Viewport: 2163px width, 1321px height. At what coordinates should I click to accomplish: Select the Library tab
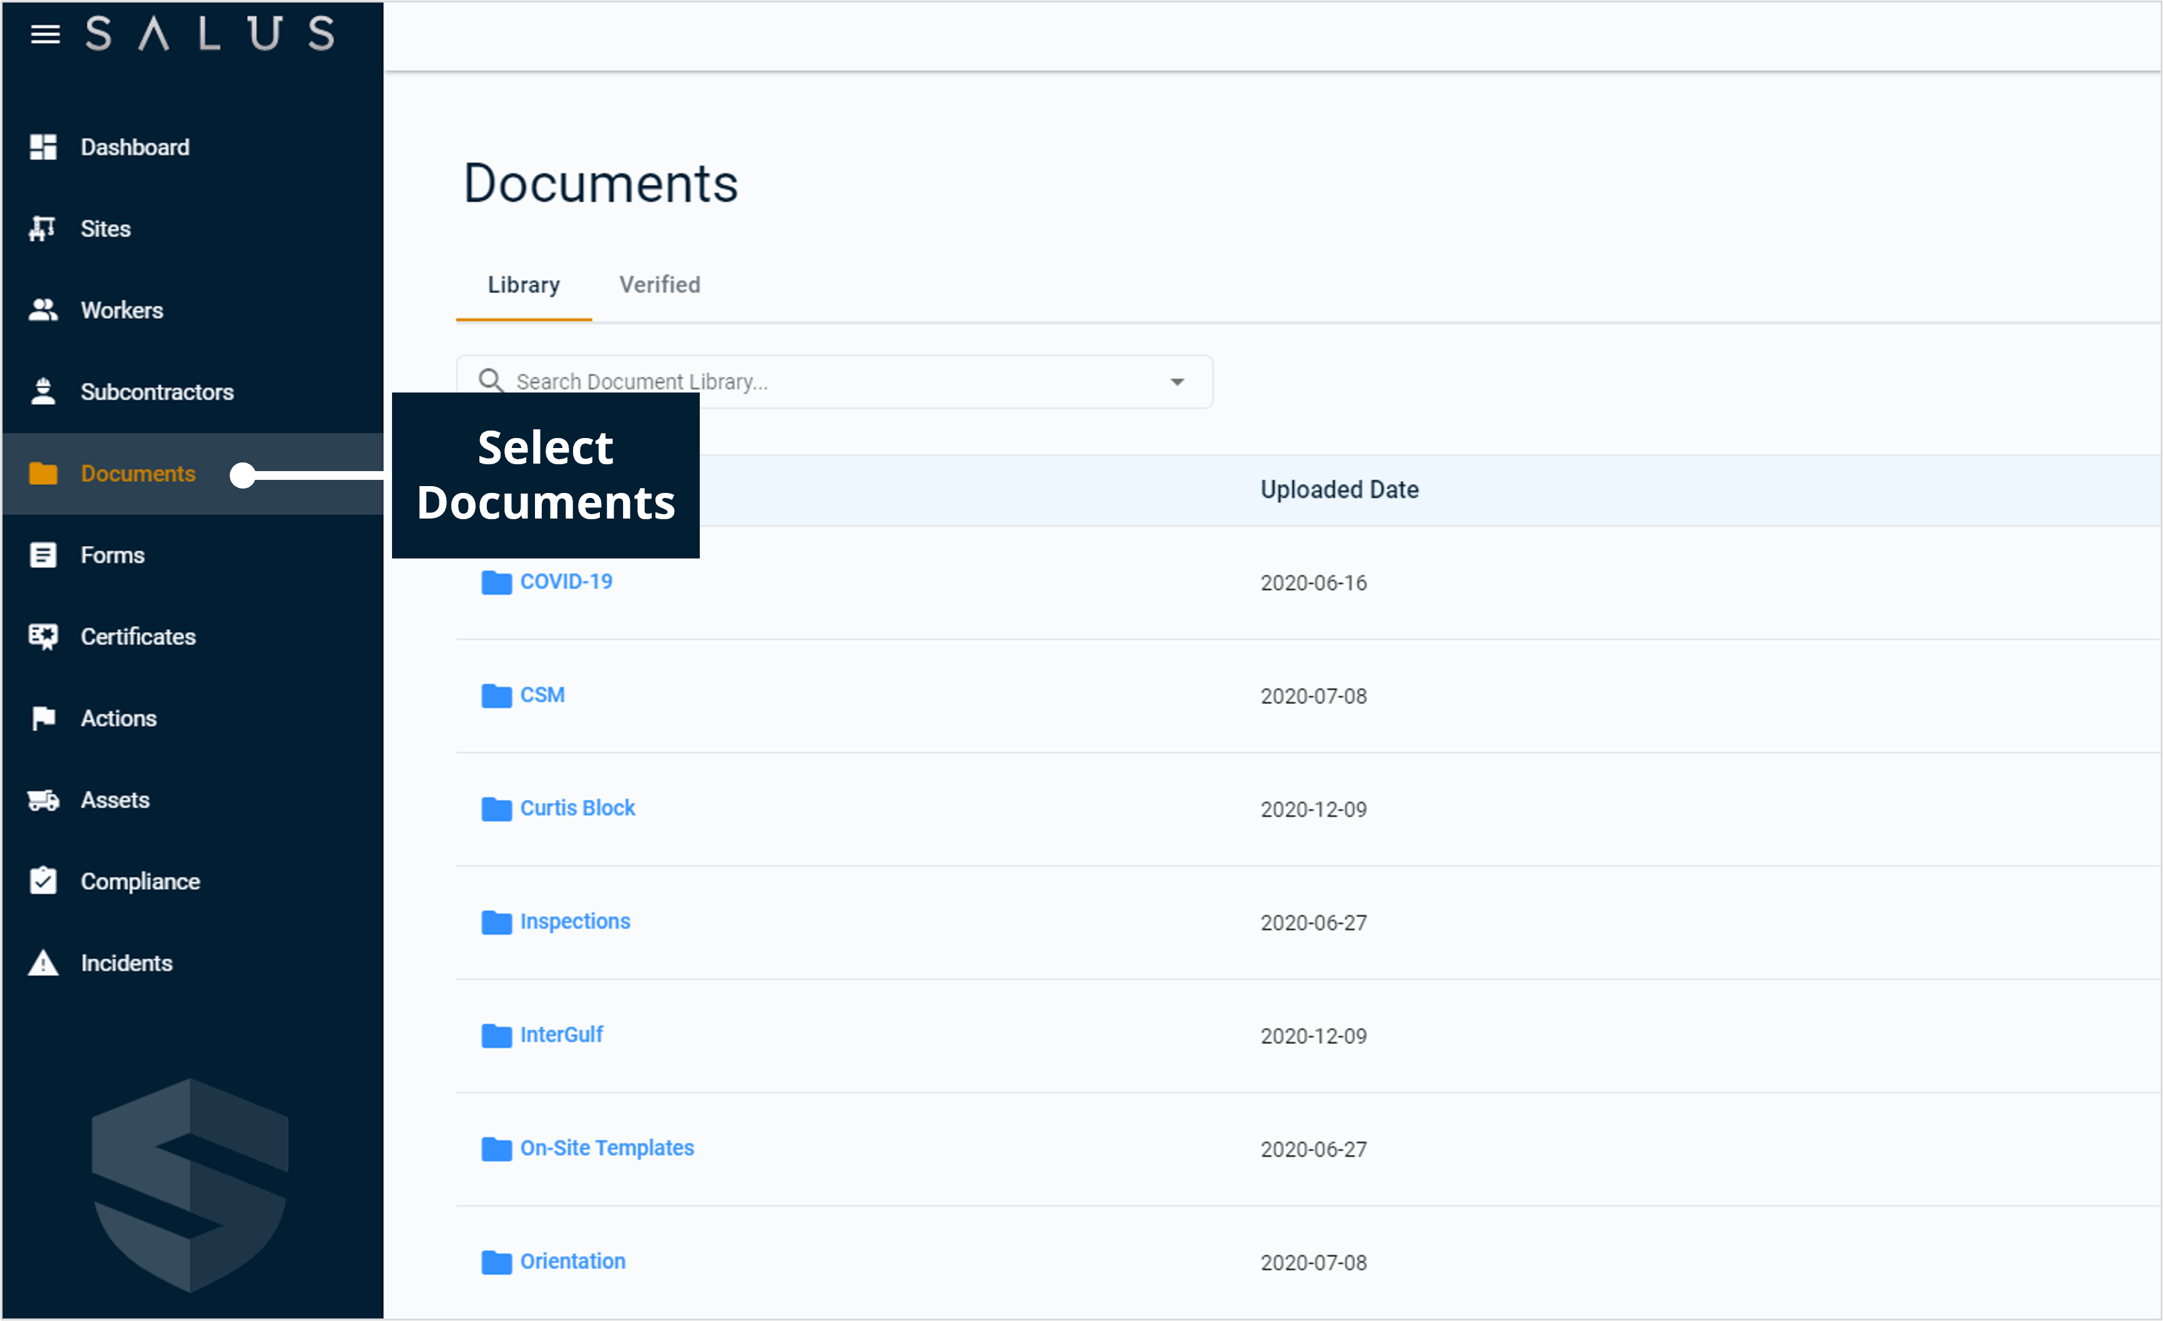[x=523, y=285]
